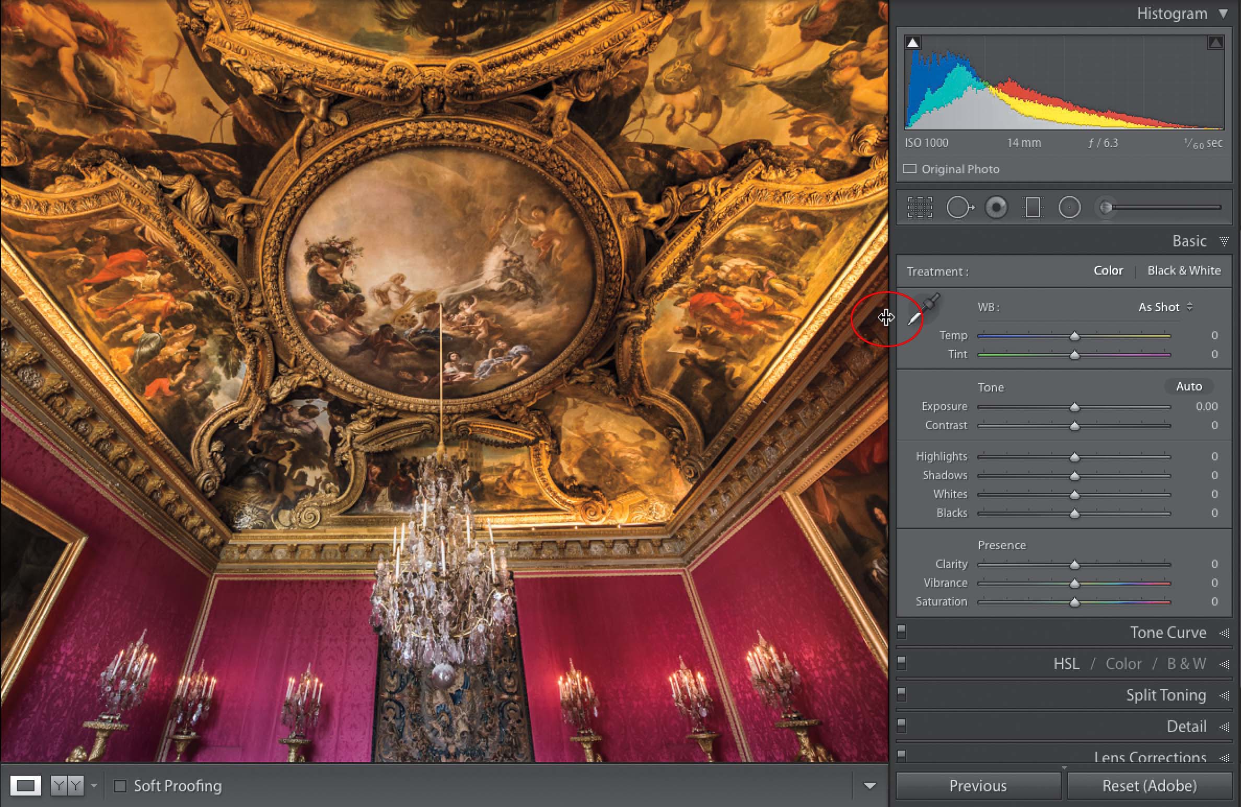Select the Graduated Filter tool
1241x807 pixels.
pyautogui.click(x=1033, y=208)
